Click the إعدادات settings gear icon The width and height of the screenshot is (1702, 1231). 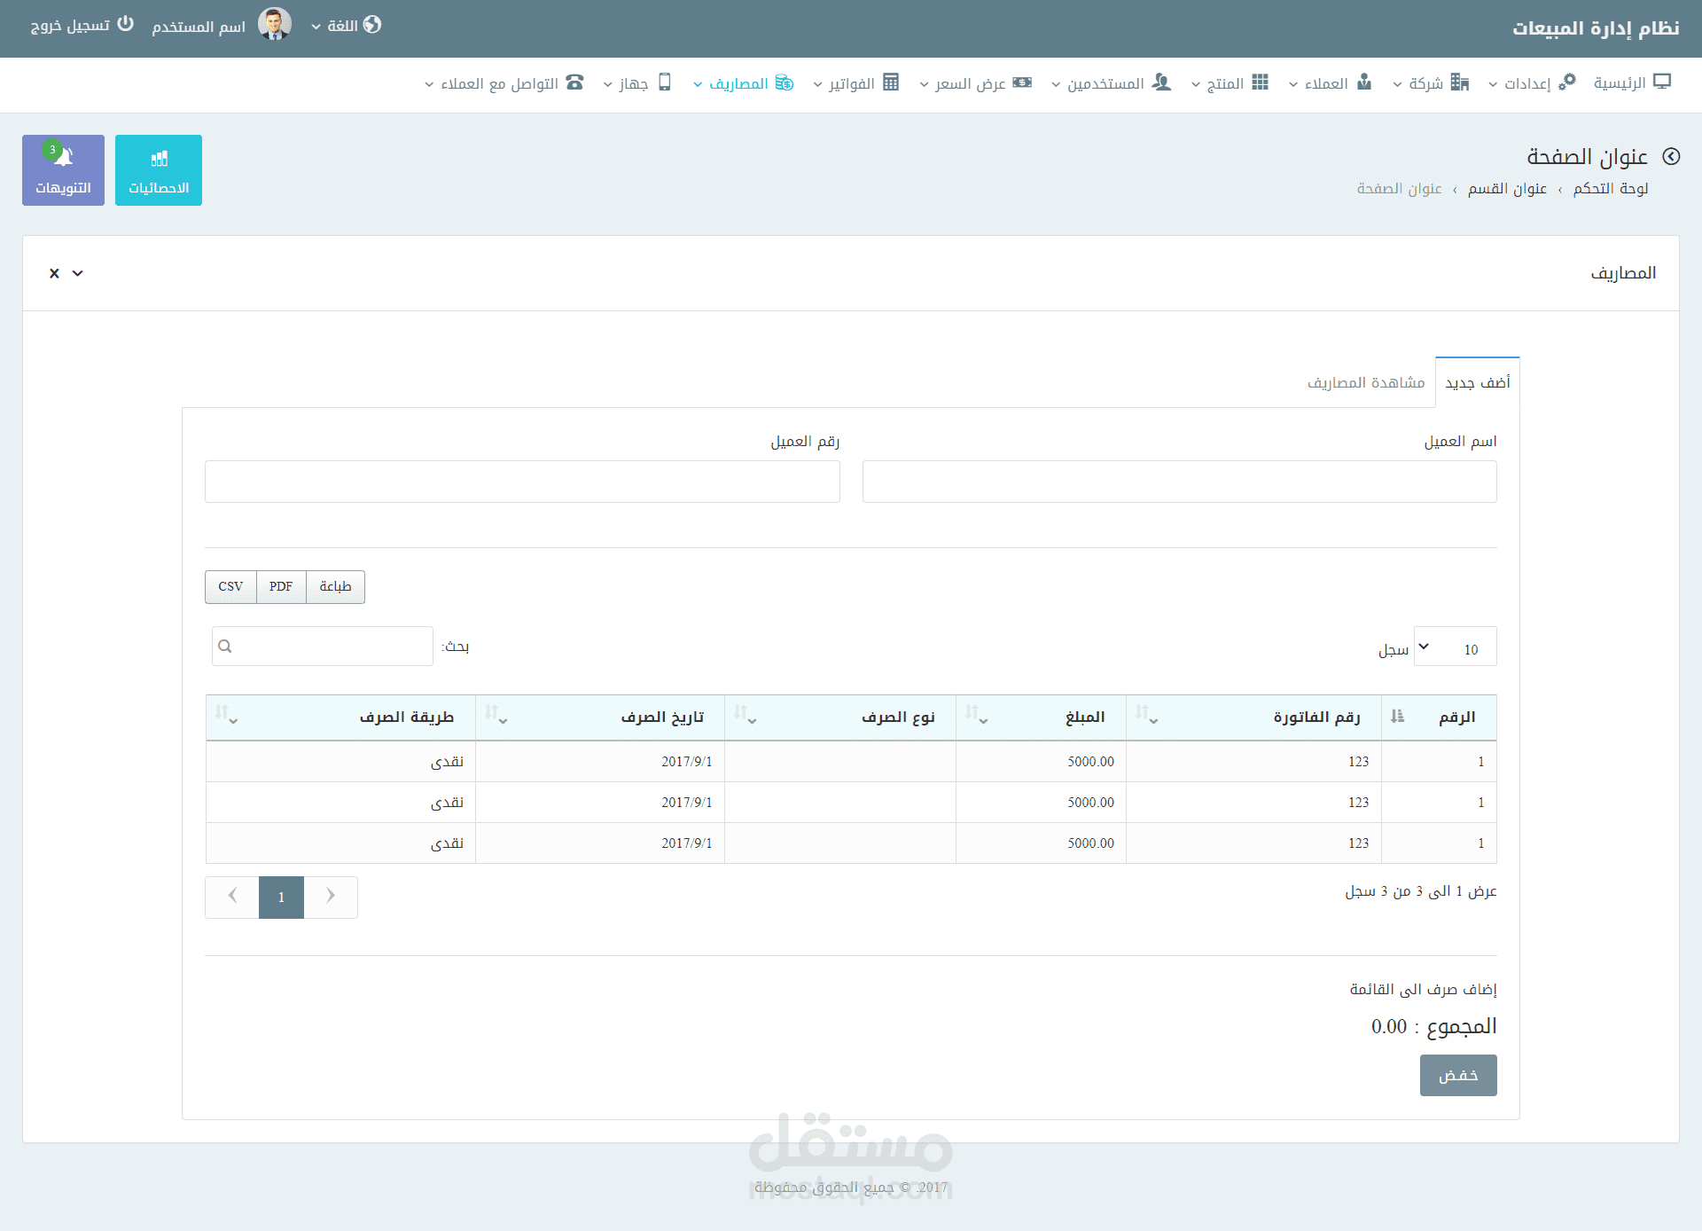click(1569, 80)
